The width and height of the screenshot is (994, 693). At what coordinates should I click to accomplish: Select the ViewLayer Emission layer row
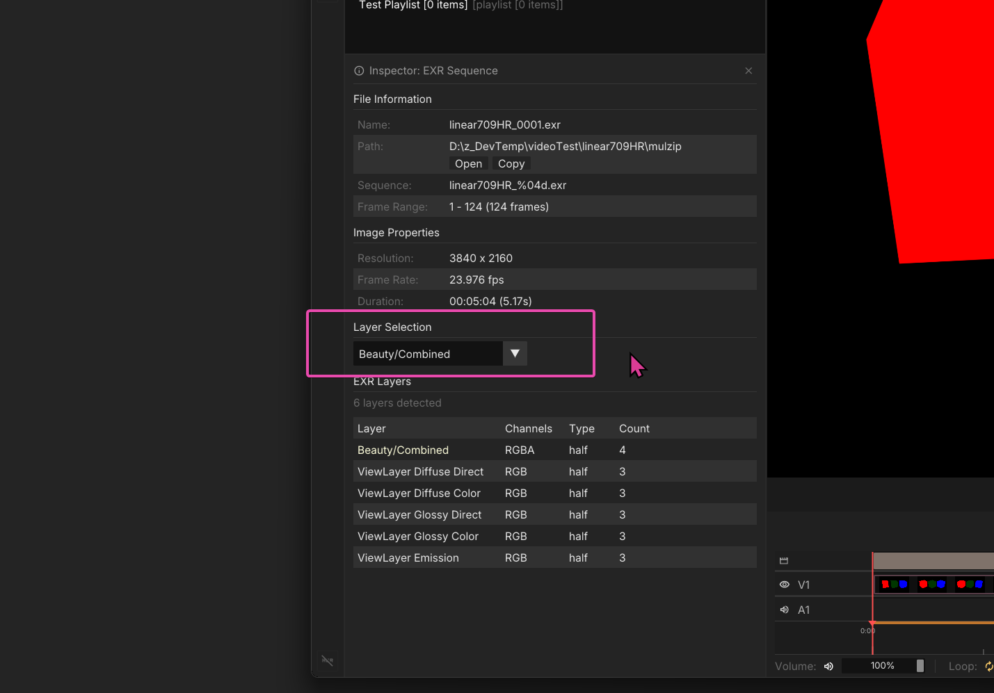[x=408, y=558]
